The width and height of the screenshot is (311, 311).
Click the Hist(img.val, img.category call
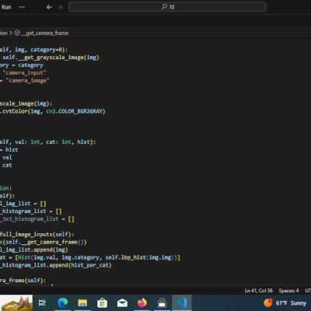pos(58,257)
